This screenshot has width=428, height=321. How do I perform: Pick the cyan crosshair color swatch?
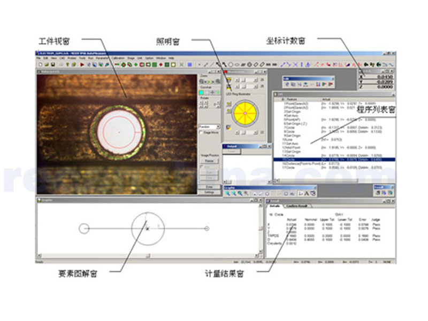202,93
